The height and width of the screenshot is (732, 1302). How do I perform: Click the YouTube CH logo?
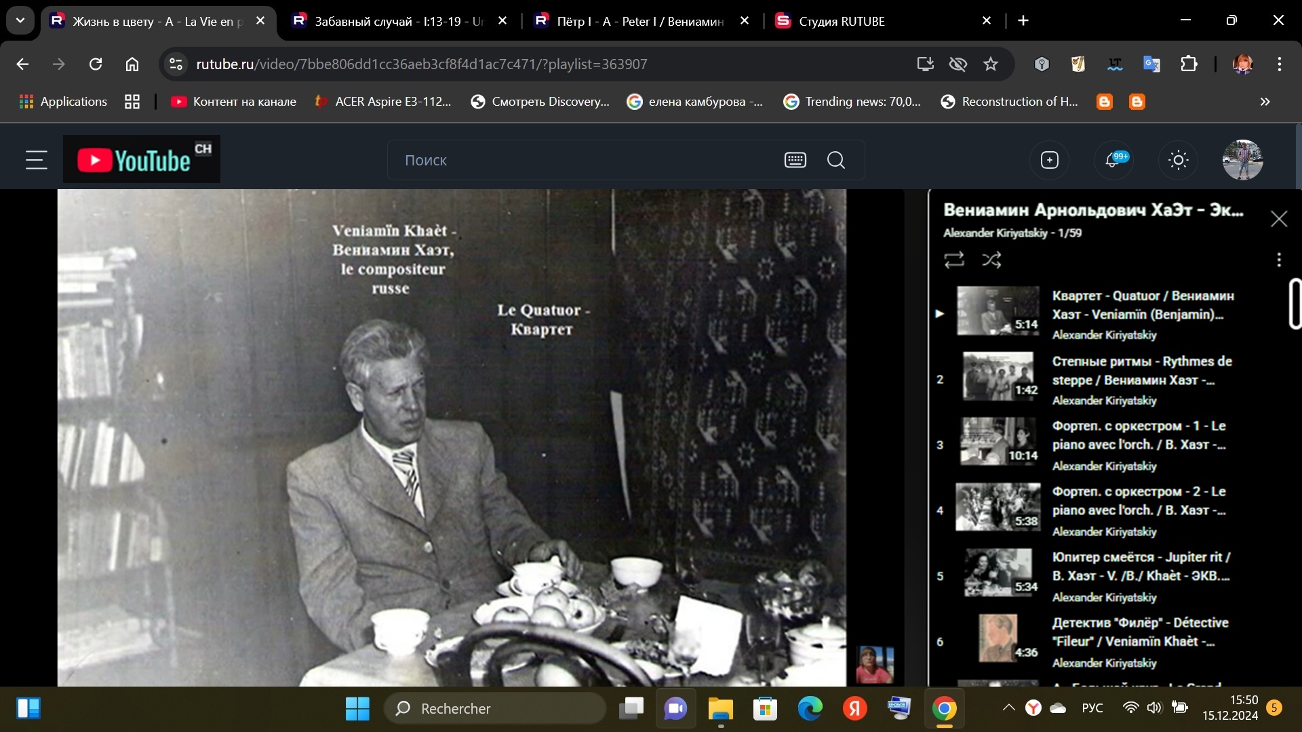(x=142, y=159)
